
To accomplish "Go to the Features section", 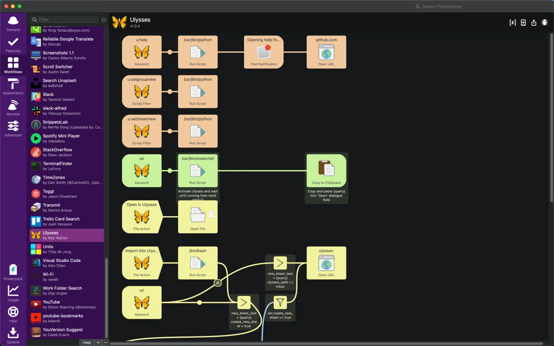I will (13, 45).
